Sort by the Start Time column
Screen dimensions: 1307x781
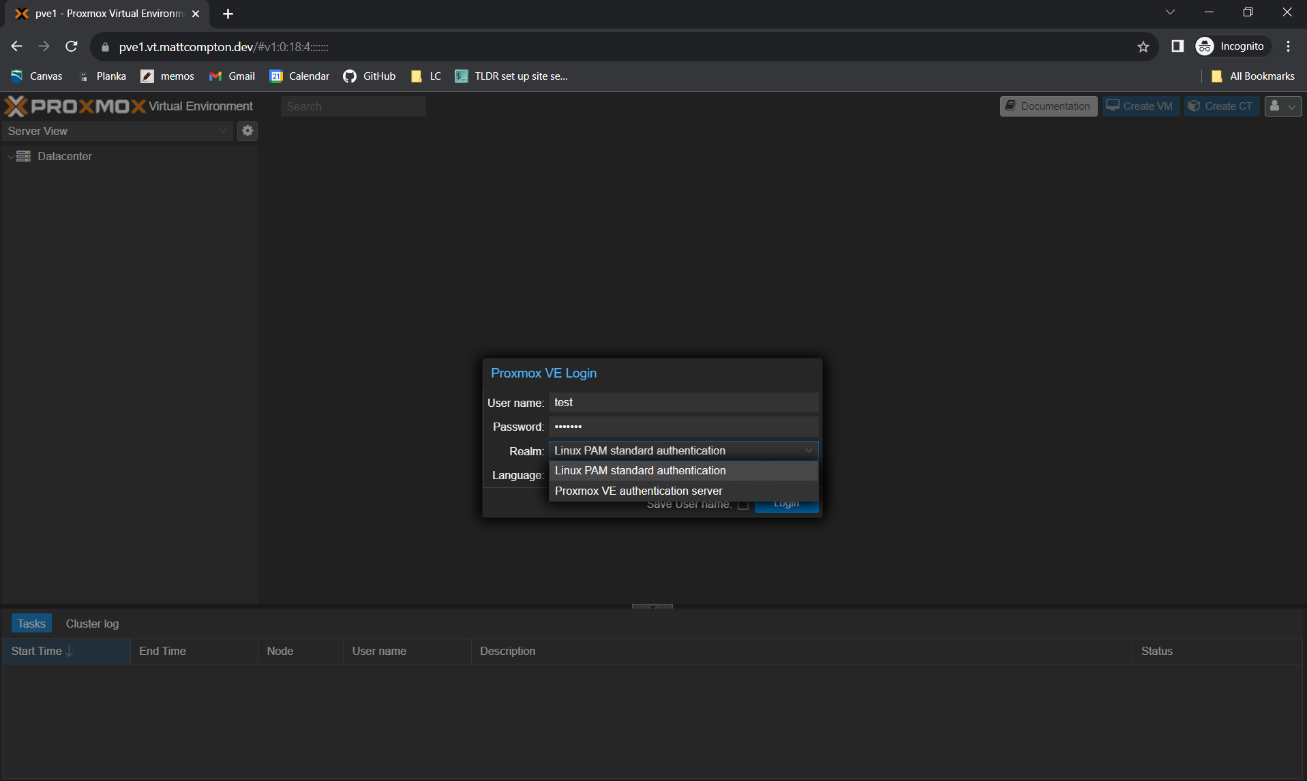[x=66, y=651]
